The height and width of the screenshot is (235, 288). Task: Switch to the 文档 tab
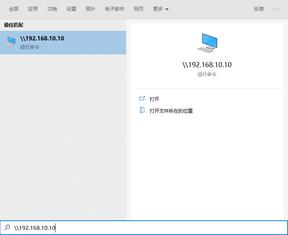pos(52,9)
